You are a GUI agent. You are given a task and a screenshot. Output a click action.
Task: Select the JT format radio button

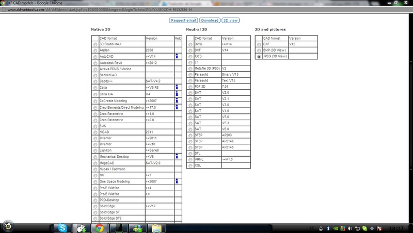[x=190, y=62]
